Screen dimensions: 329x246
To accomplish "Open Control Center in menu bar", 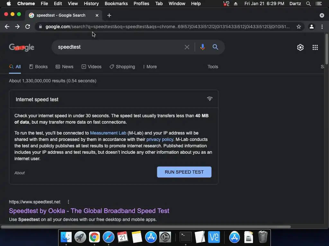I will [318, 4].
